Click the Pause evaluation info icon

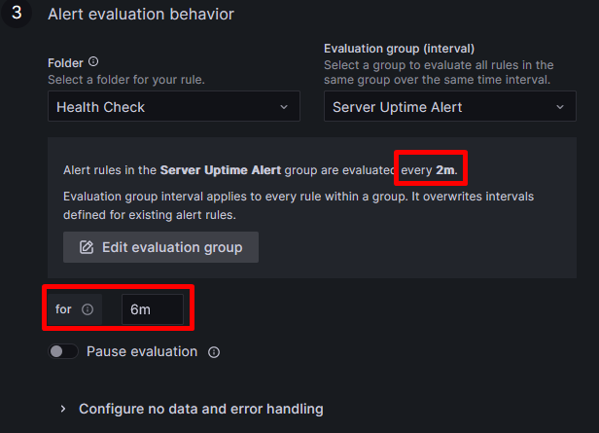[x=214, y=352]
